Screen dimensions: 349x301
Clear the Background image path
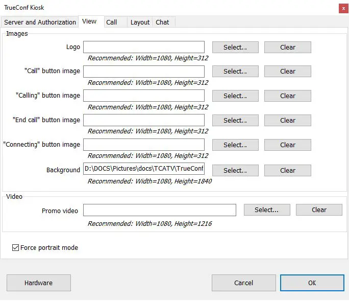pos(288,170)
